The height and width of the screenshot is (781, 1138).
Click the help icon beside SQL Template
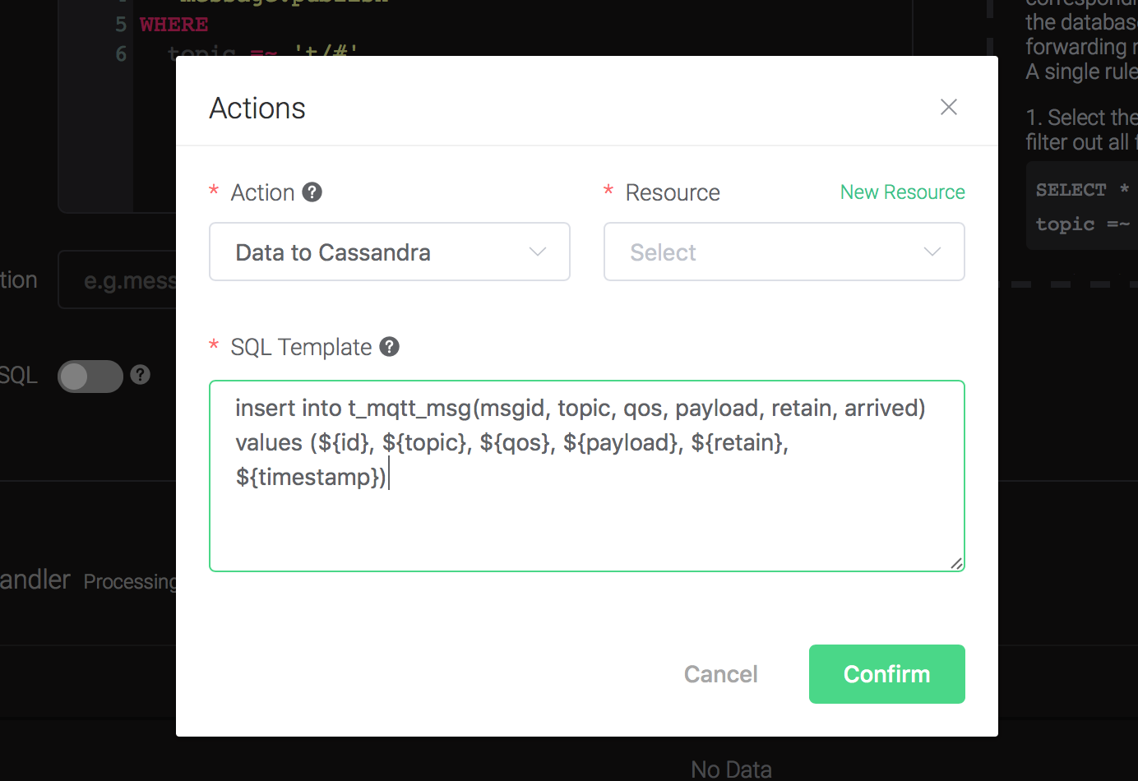389,347
